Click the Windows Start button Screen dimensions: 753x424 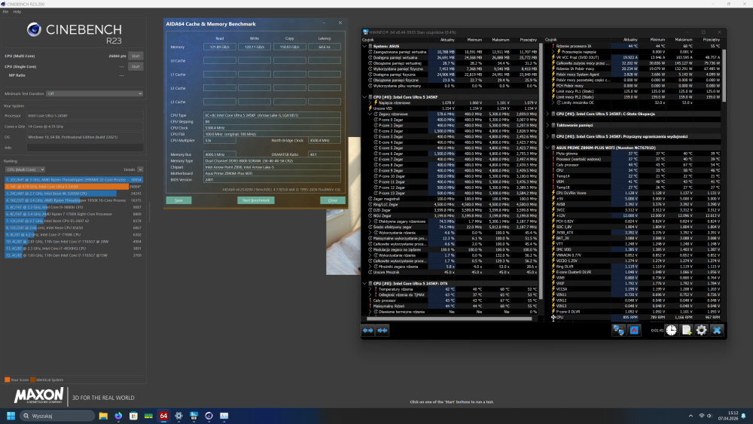(11, 416)
